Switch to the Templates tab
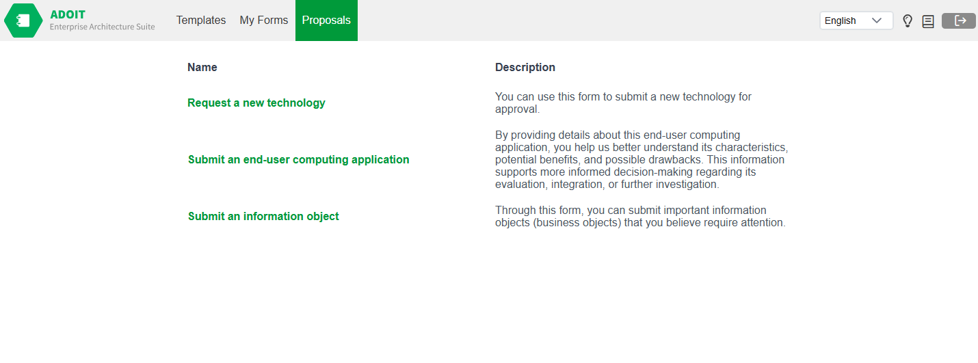 tap(201, 21)
